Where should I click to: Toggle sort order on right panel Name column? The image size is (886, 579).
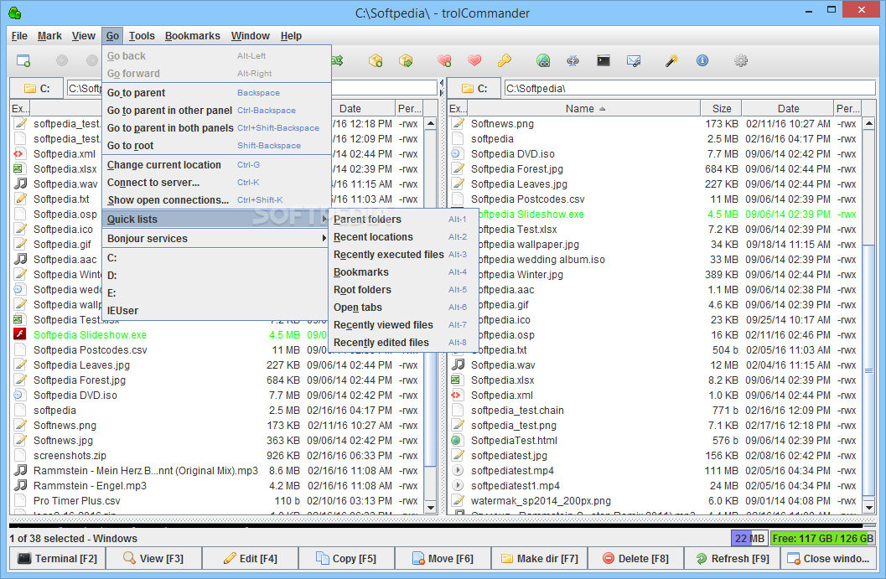pos(584,108)
